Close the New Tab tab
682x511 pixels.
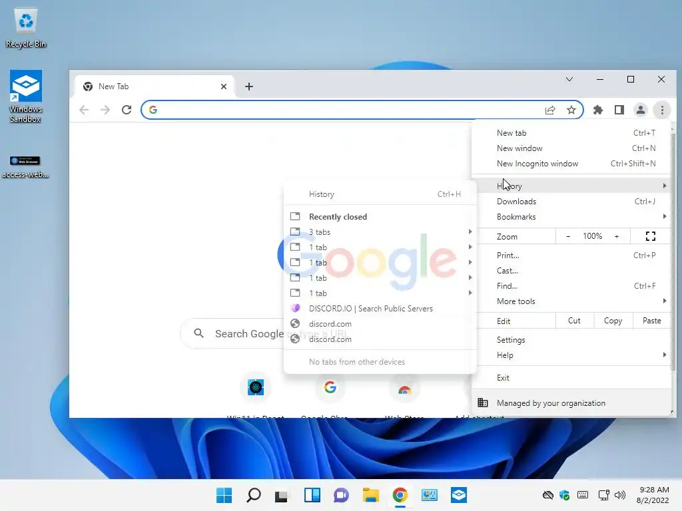click(224, 86)
